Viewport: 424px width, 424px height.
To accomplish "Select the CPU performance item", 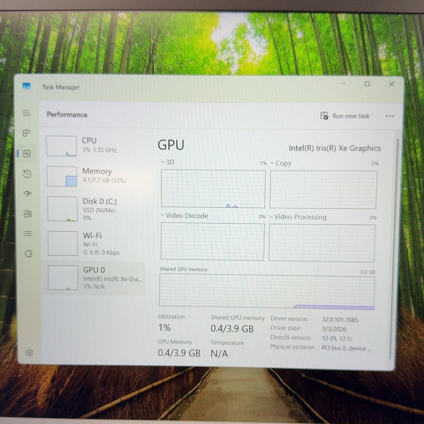I will point(94,146).
